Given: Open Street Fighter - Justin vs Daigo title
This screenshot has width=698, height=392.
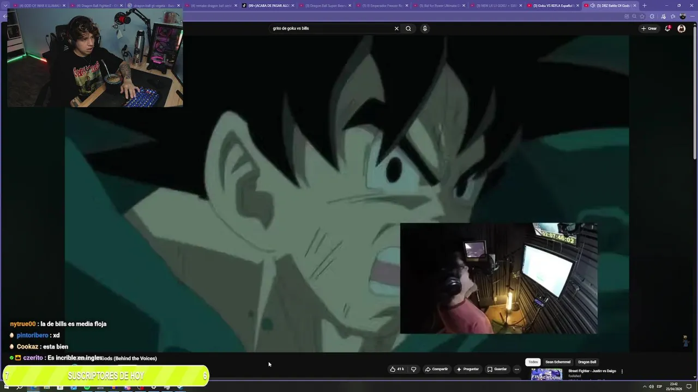Looking at the screenshot, I should 592,371.
